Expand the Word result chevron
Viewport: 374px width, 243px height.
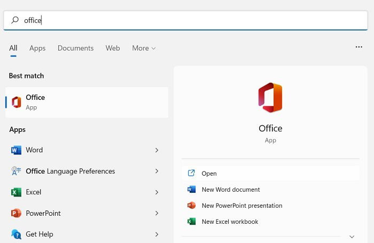(x=157, y=150)
